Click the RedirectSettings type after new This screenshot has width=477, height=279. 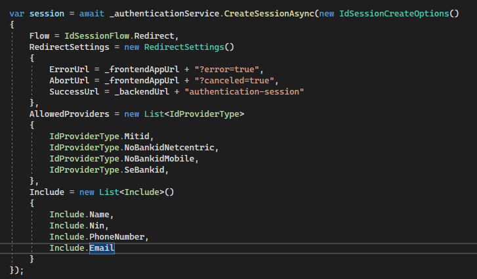click(x=184, y=47)
